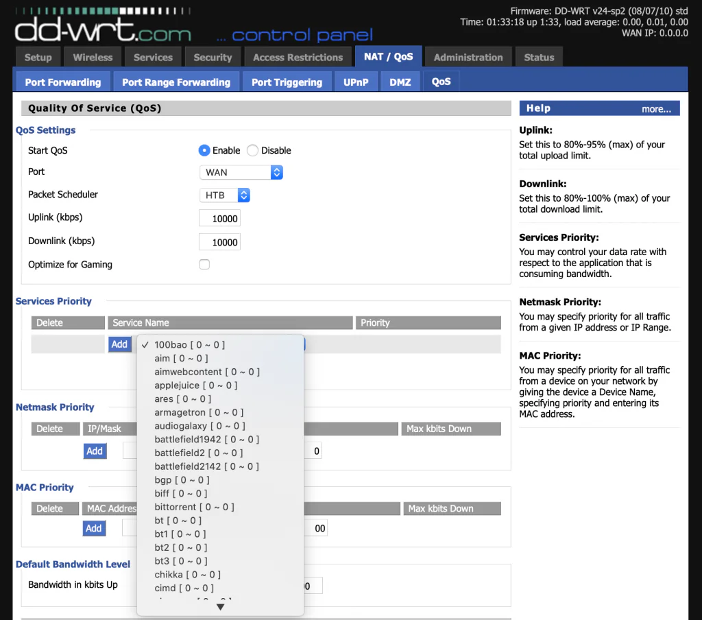Image resolution: width=702 pixels, height=620 pixels.
Task: Pick armagetron from the service list
Action: coord(220,412)
